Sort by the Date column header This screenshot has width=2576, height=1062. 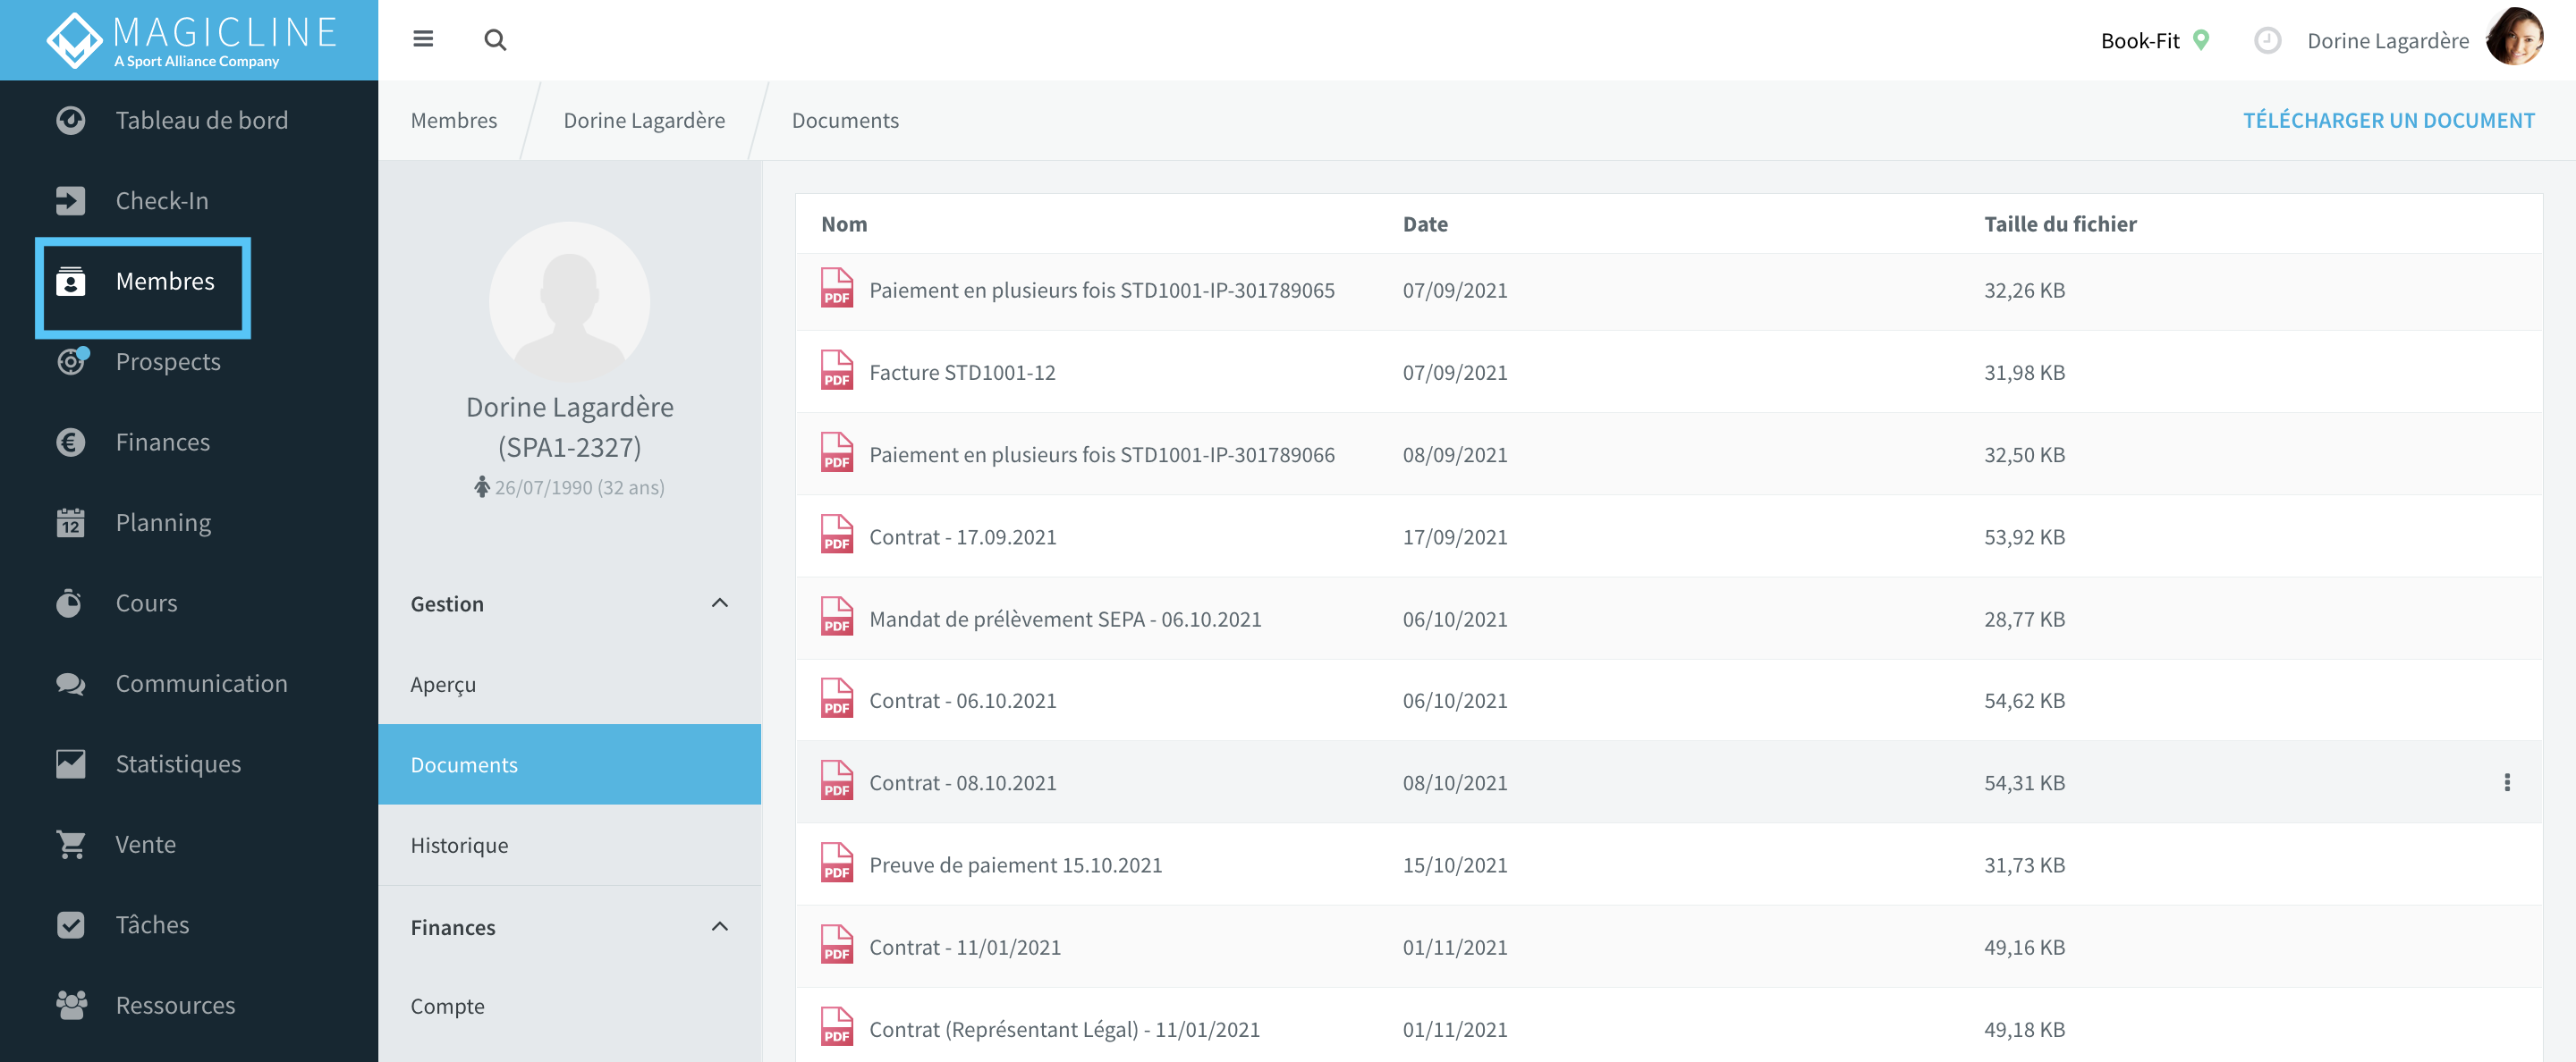[1424, 223]
